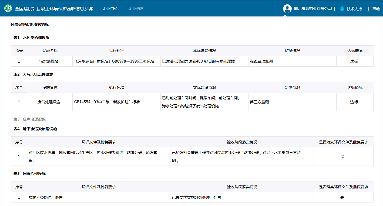This screenshot has height=206, width=383.
Task: Click the 第三方监测 cell
Action: (292, 102)
